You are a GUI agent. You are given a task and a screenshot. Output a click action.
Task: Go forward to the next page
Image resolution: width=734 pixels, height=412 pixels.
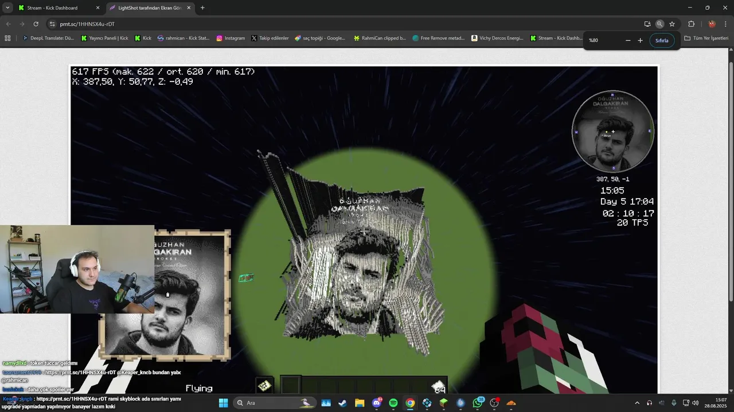[x=22, y=24]
